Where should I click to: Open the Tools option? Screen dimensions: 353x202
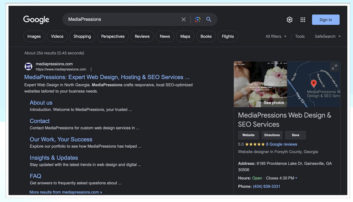(x=300, y=36)
